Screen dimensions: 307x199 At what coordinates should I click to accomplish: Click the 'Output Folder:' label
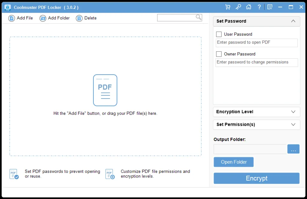coord(230,139)
